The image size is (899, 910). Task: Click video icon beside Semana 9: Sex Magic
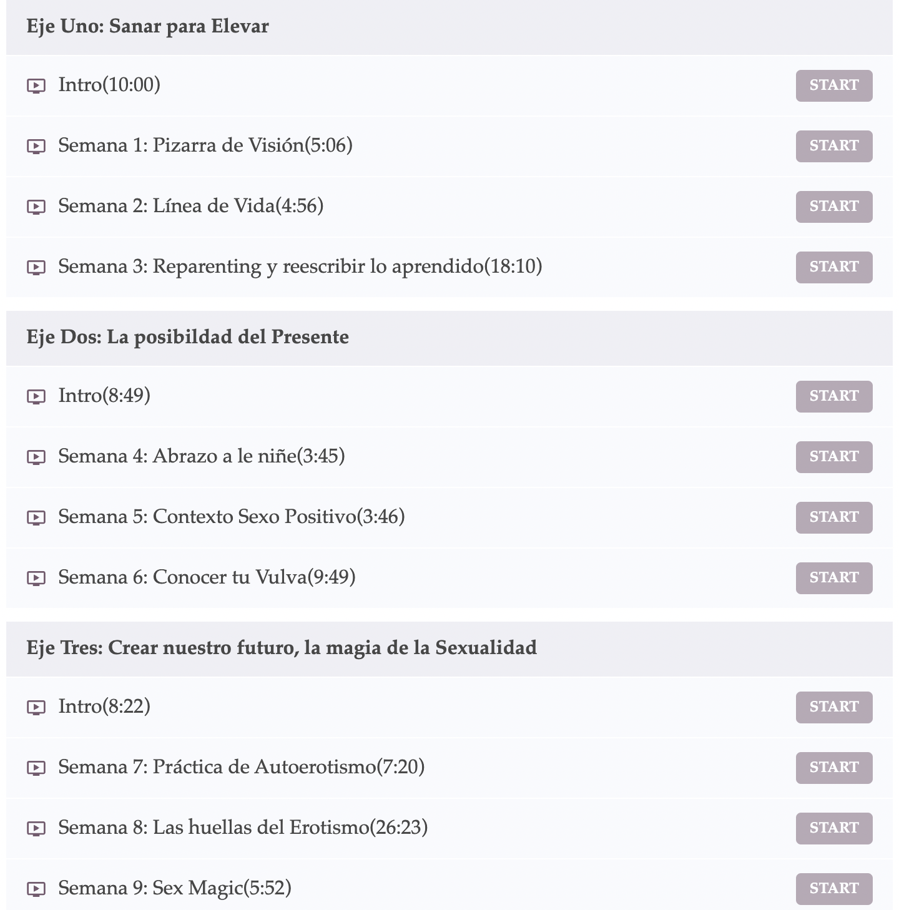coord(36,889)
